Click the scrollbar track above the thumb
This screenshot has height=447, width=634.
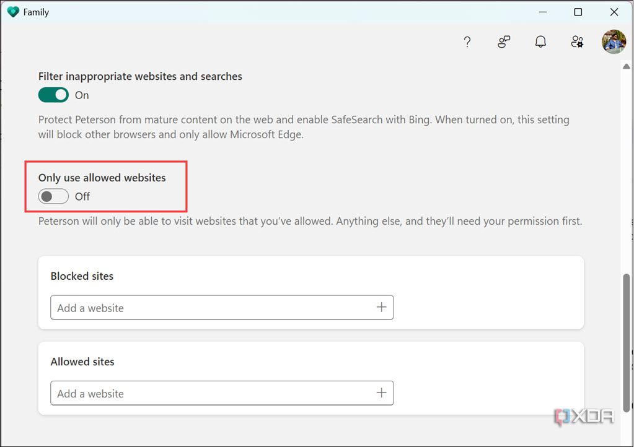tap(627, 167)
